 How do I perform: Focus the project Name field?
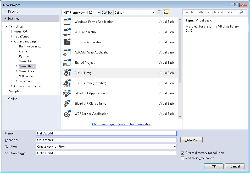click(106, 133)
